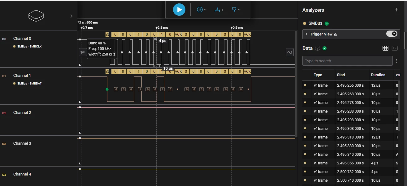Click the search field in Data panel
Viewport: 407px width, 186px height.
[x=347, y=61]
